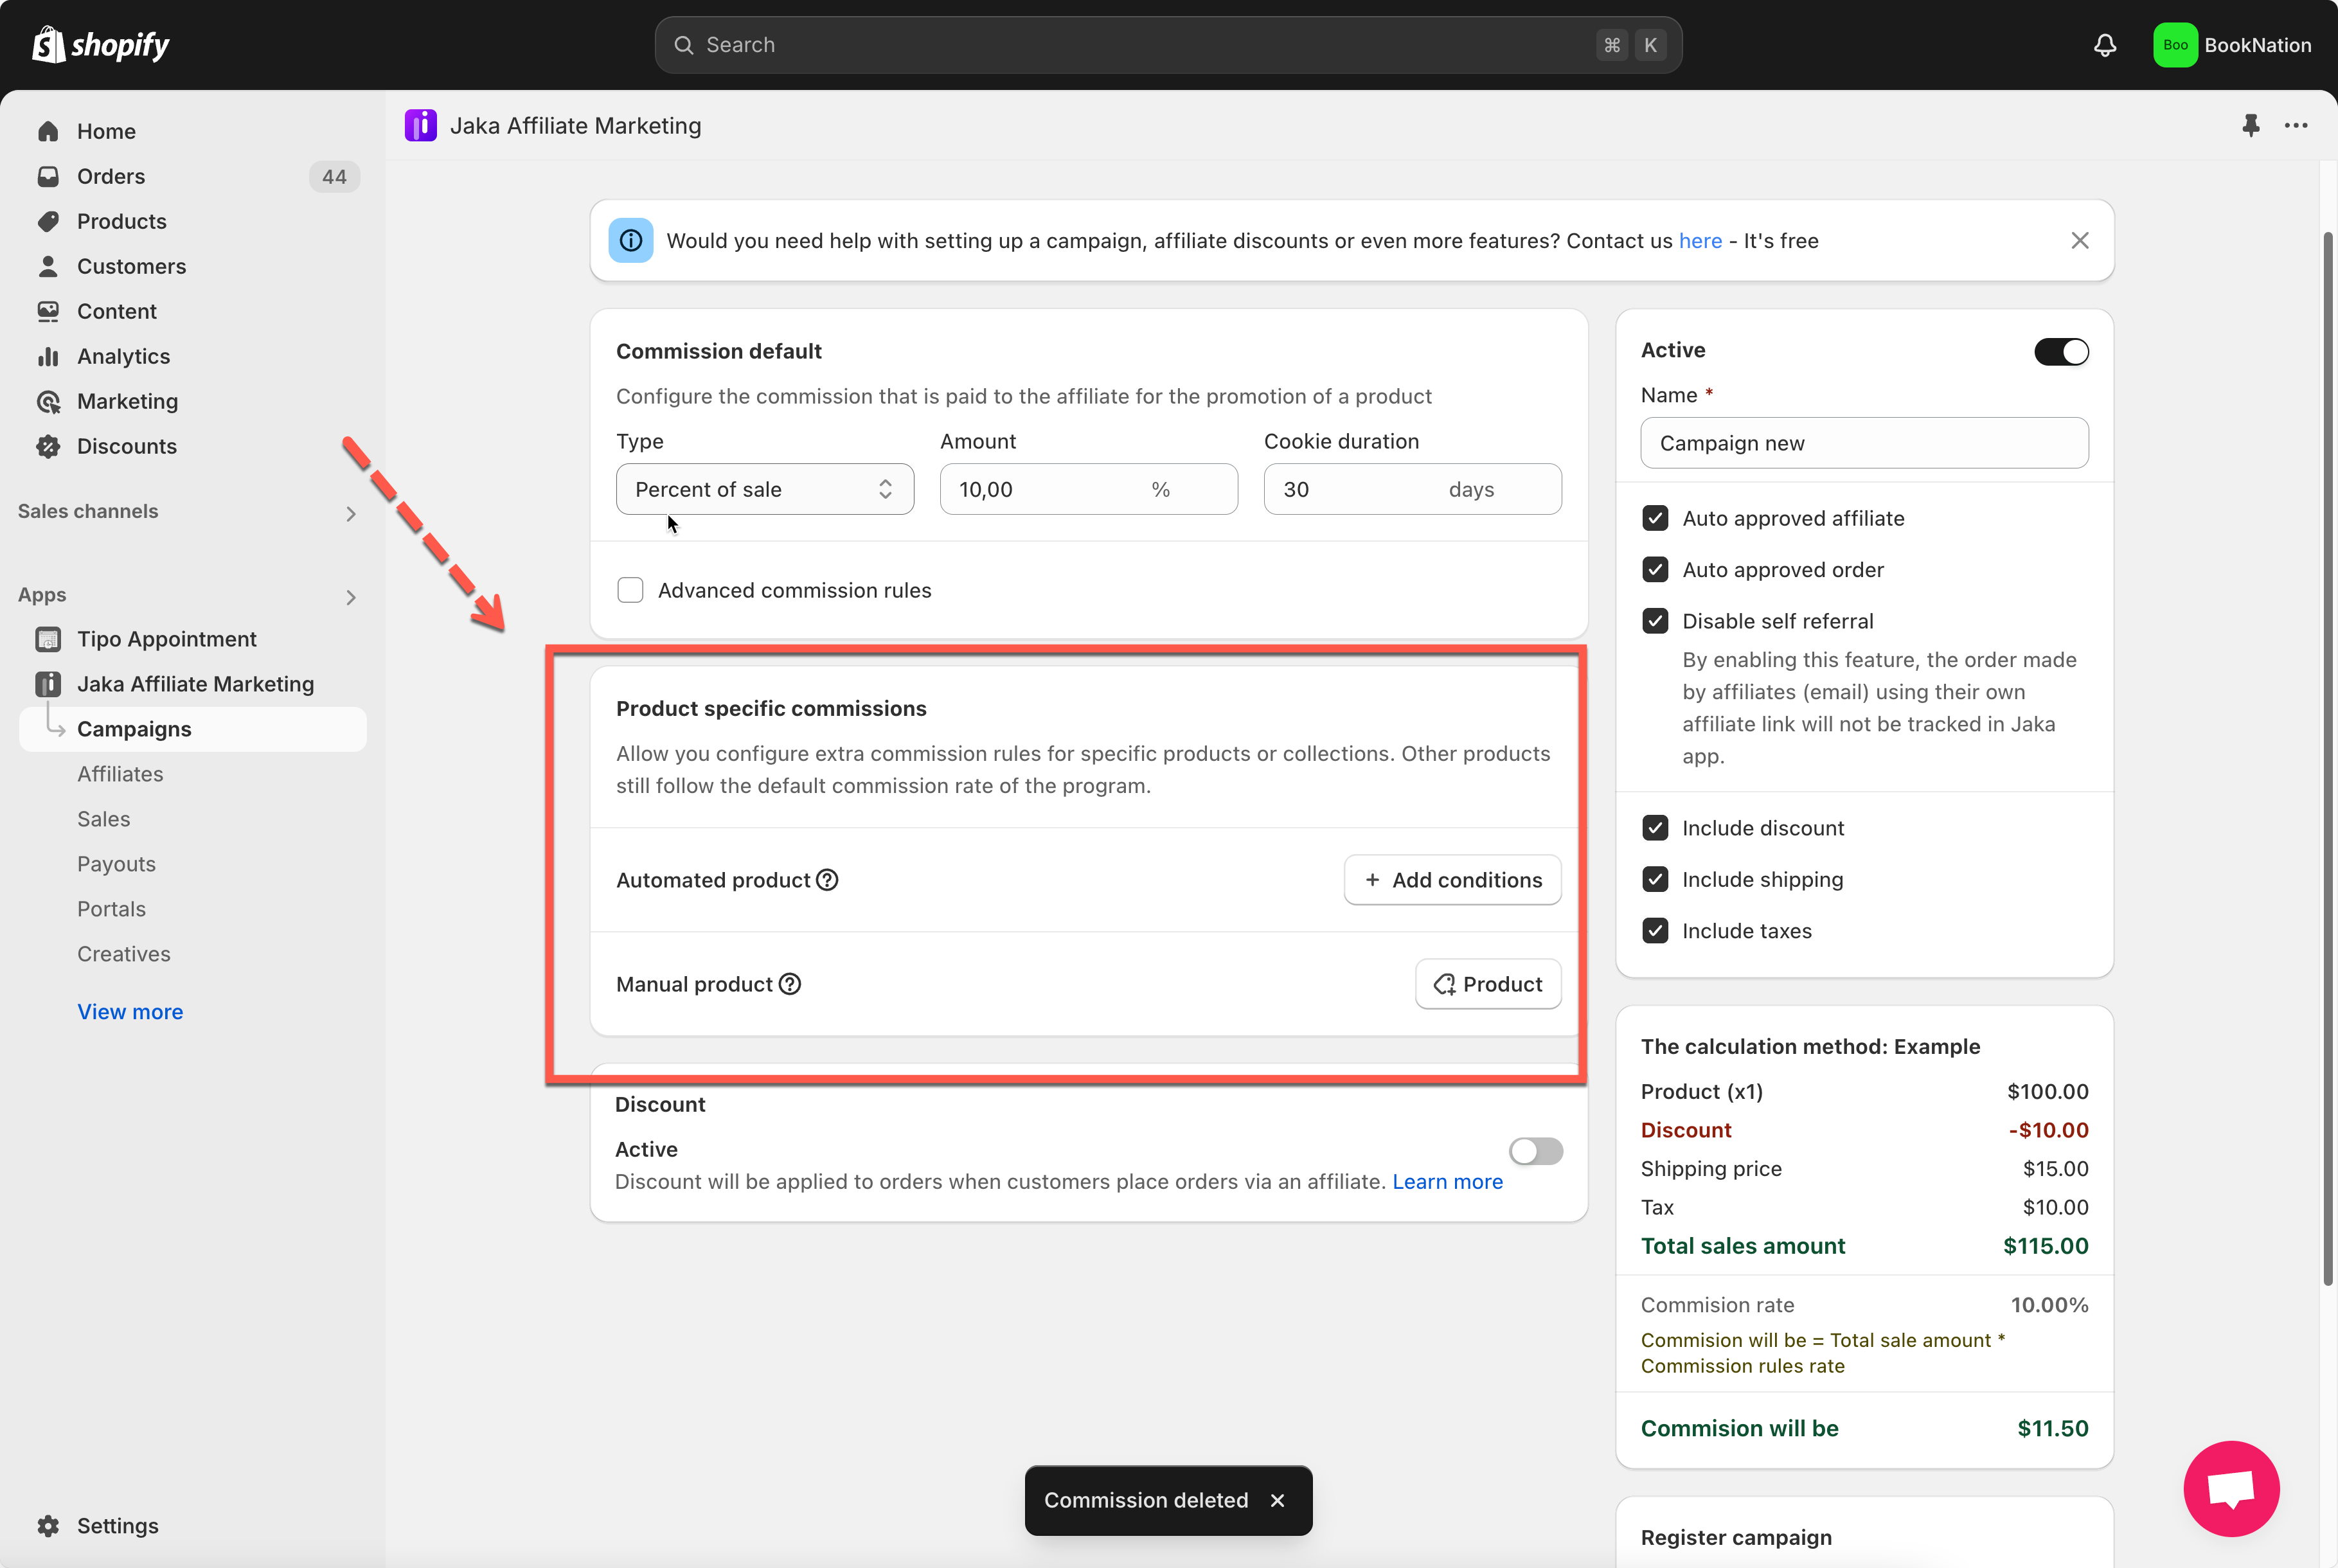Open the Percent of sale type dropdown
Viewport: 2338px width, 1568px height.
[x=764, y=489]
